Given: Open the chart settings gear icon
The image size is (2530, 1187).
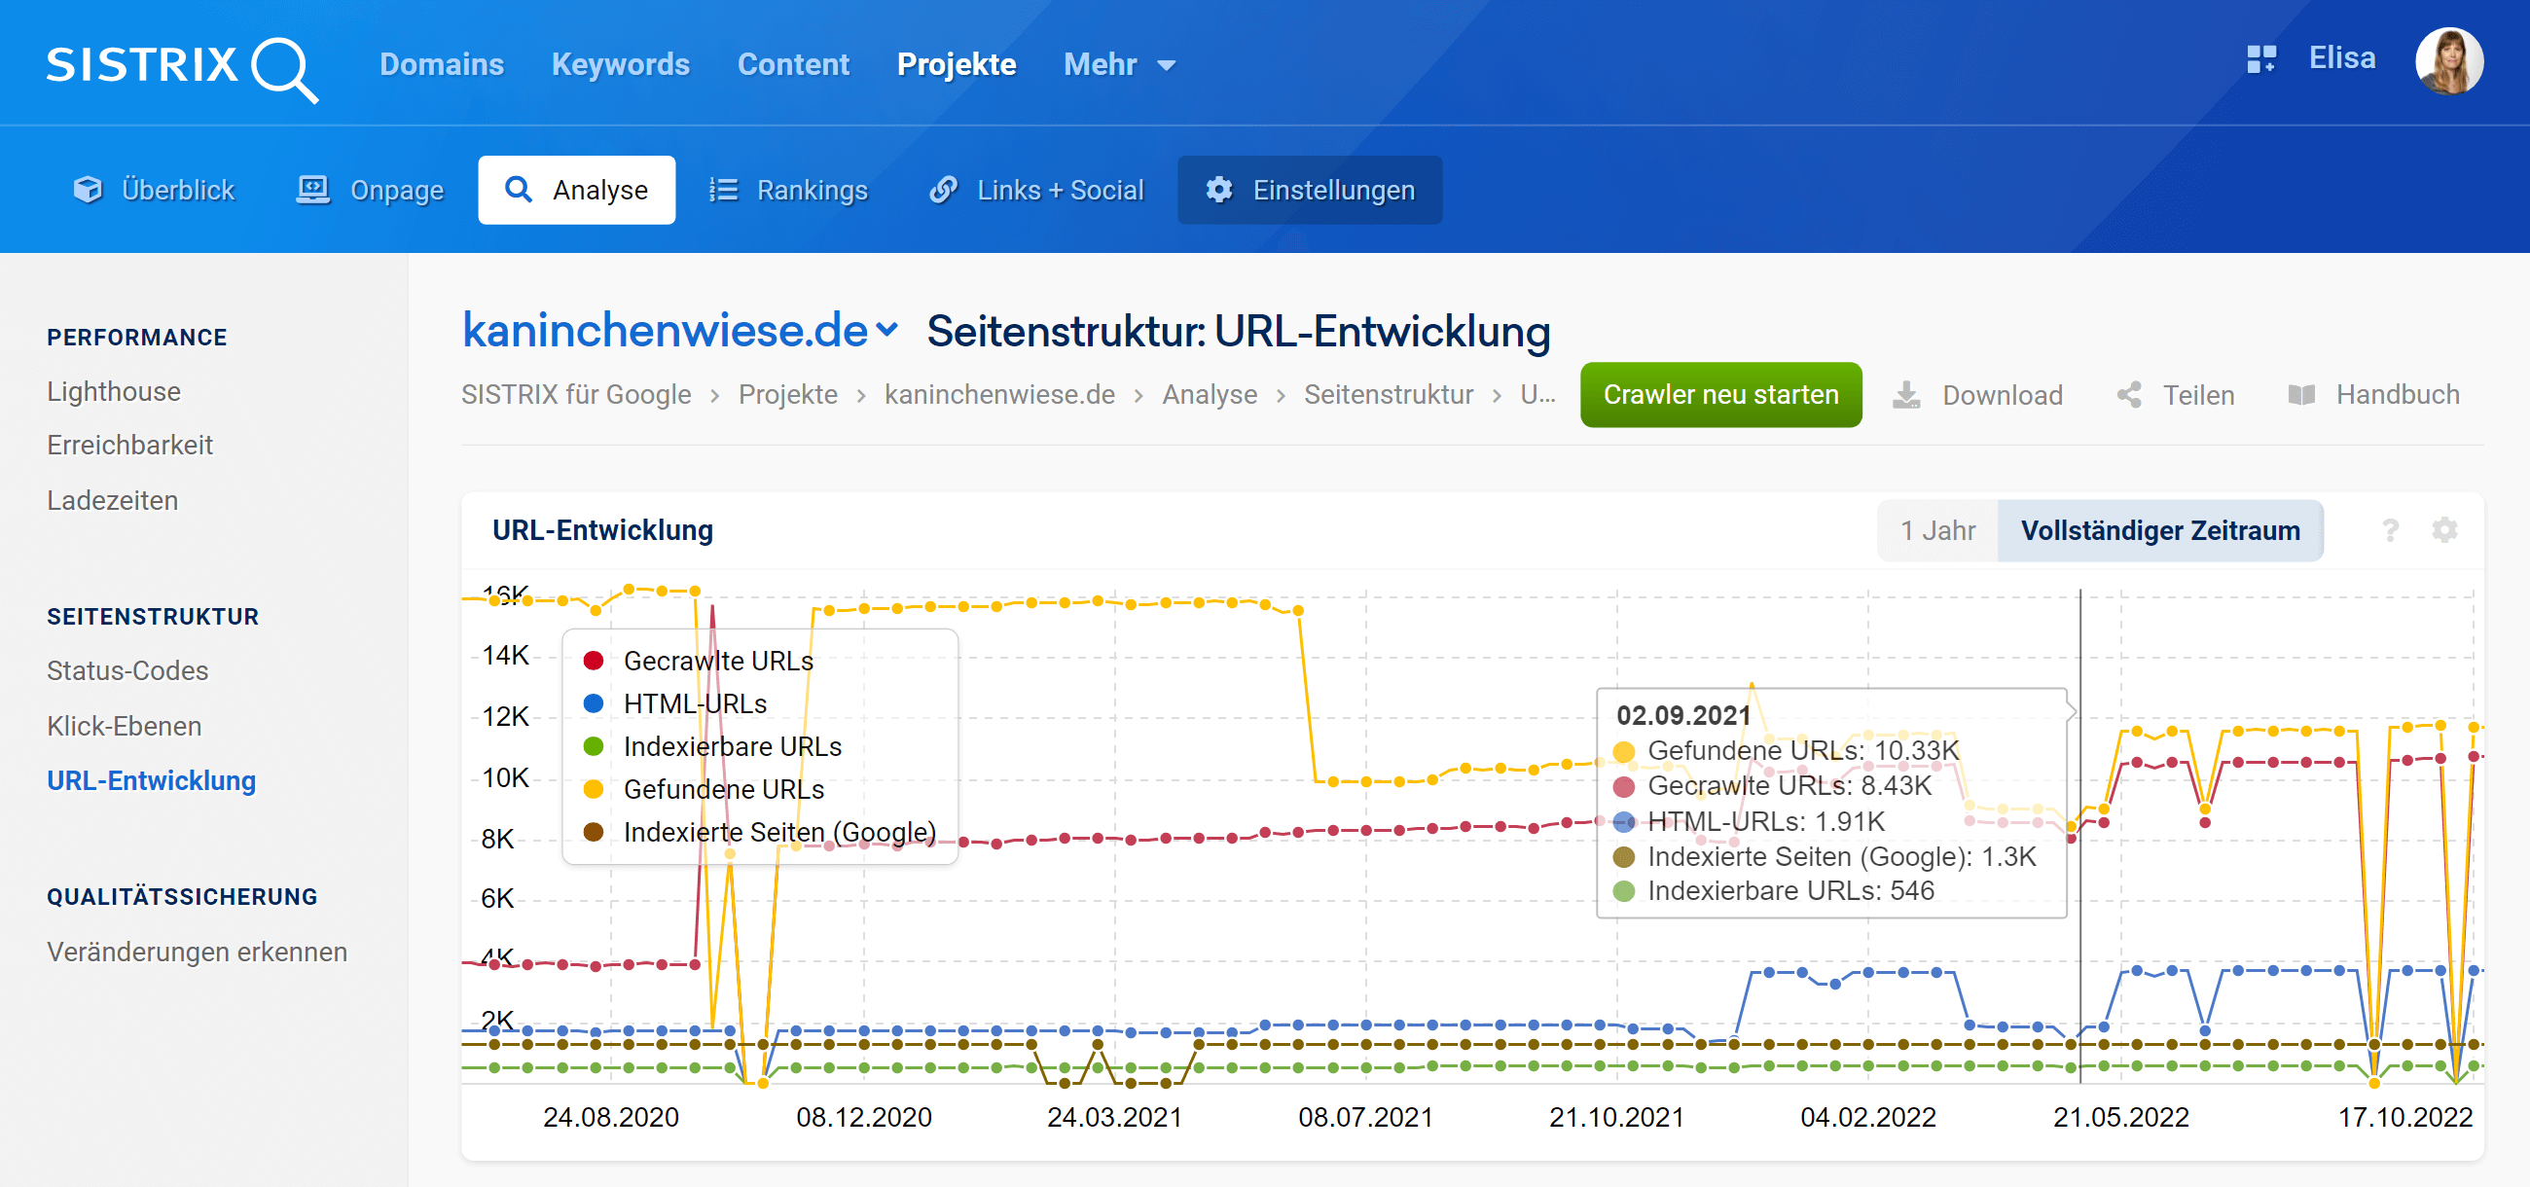Looking at the screenshot, I should (x=2443, y=530).
